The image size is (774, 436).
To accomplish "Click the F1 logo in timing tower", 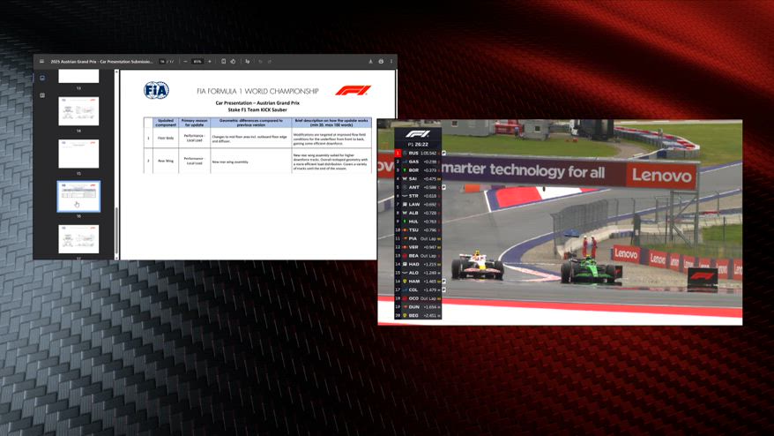I will pos(418,134).
